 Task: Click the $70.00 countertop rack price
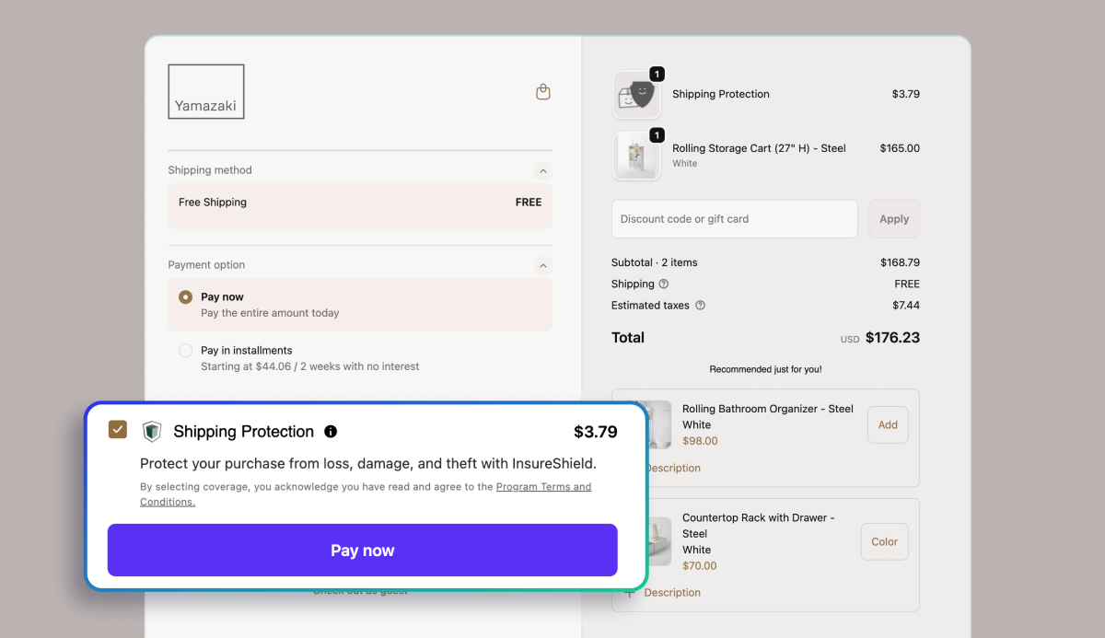click(700, 566)
